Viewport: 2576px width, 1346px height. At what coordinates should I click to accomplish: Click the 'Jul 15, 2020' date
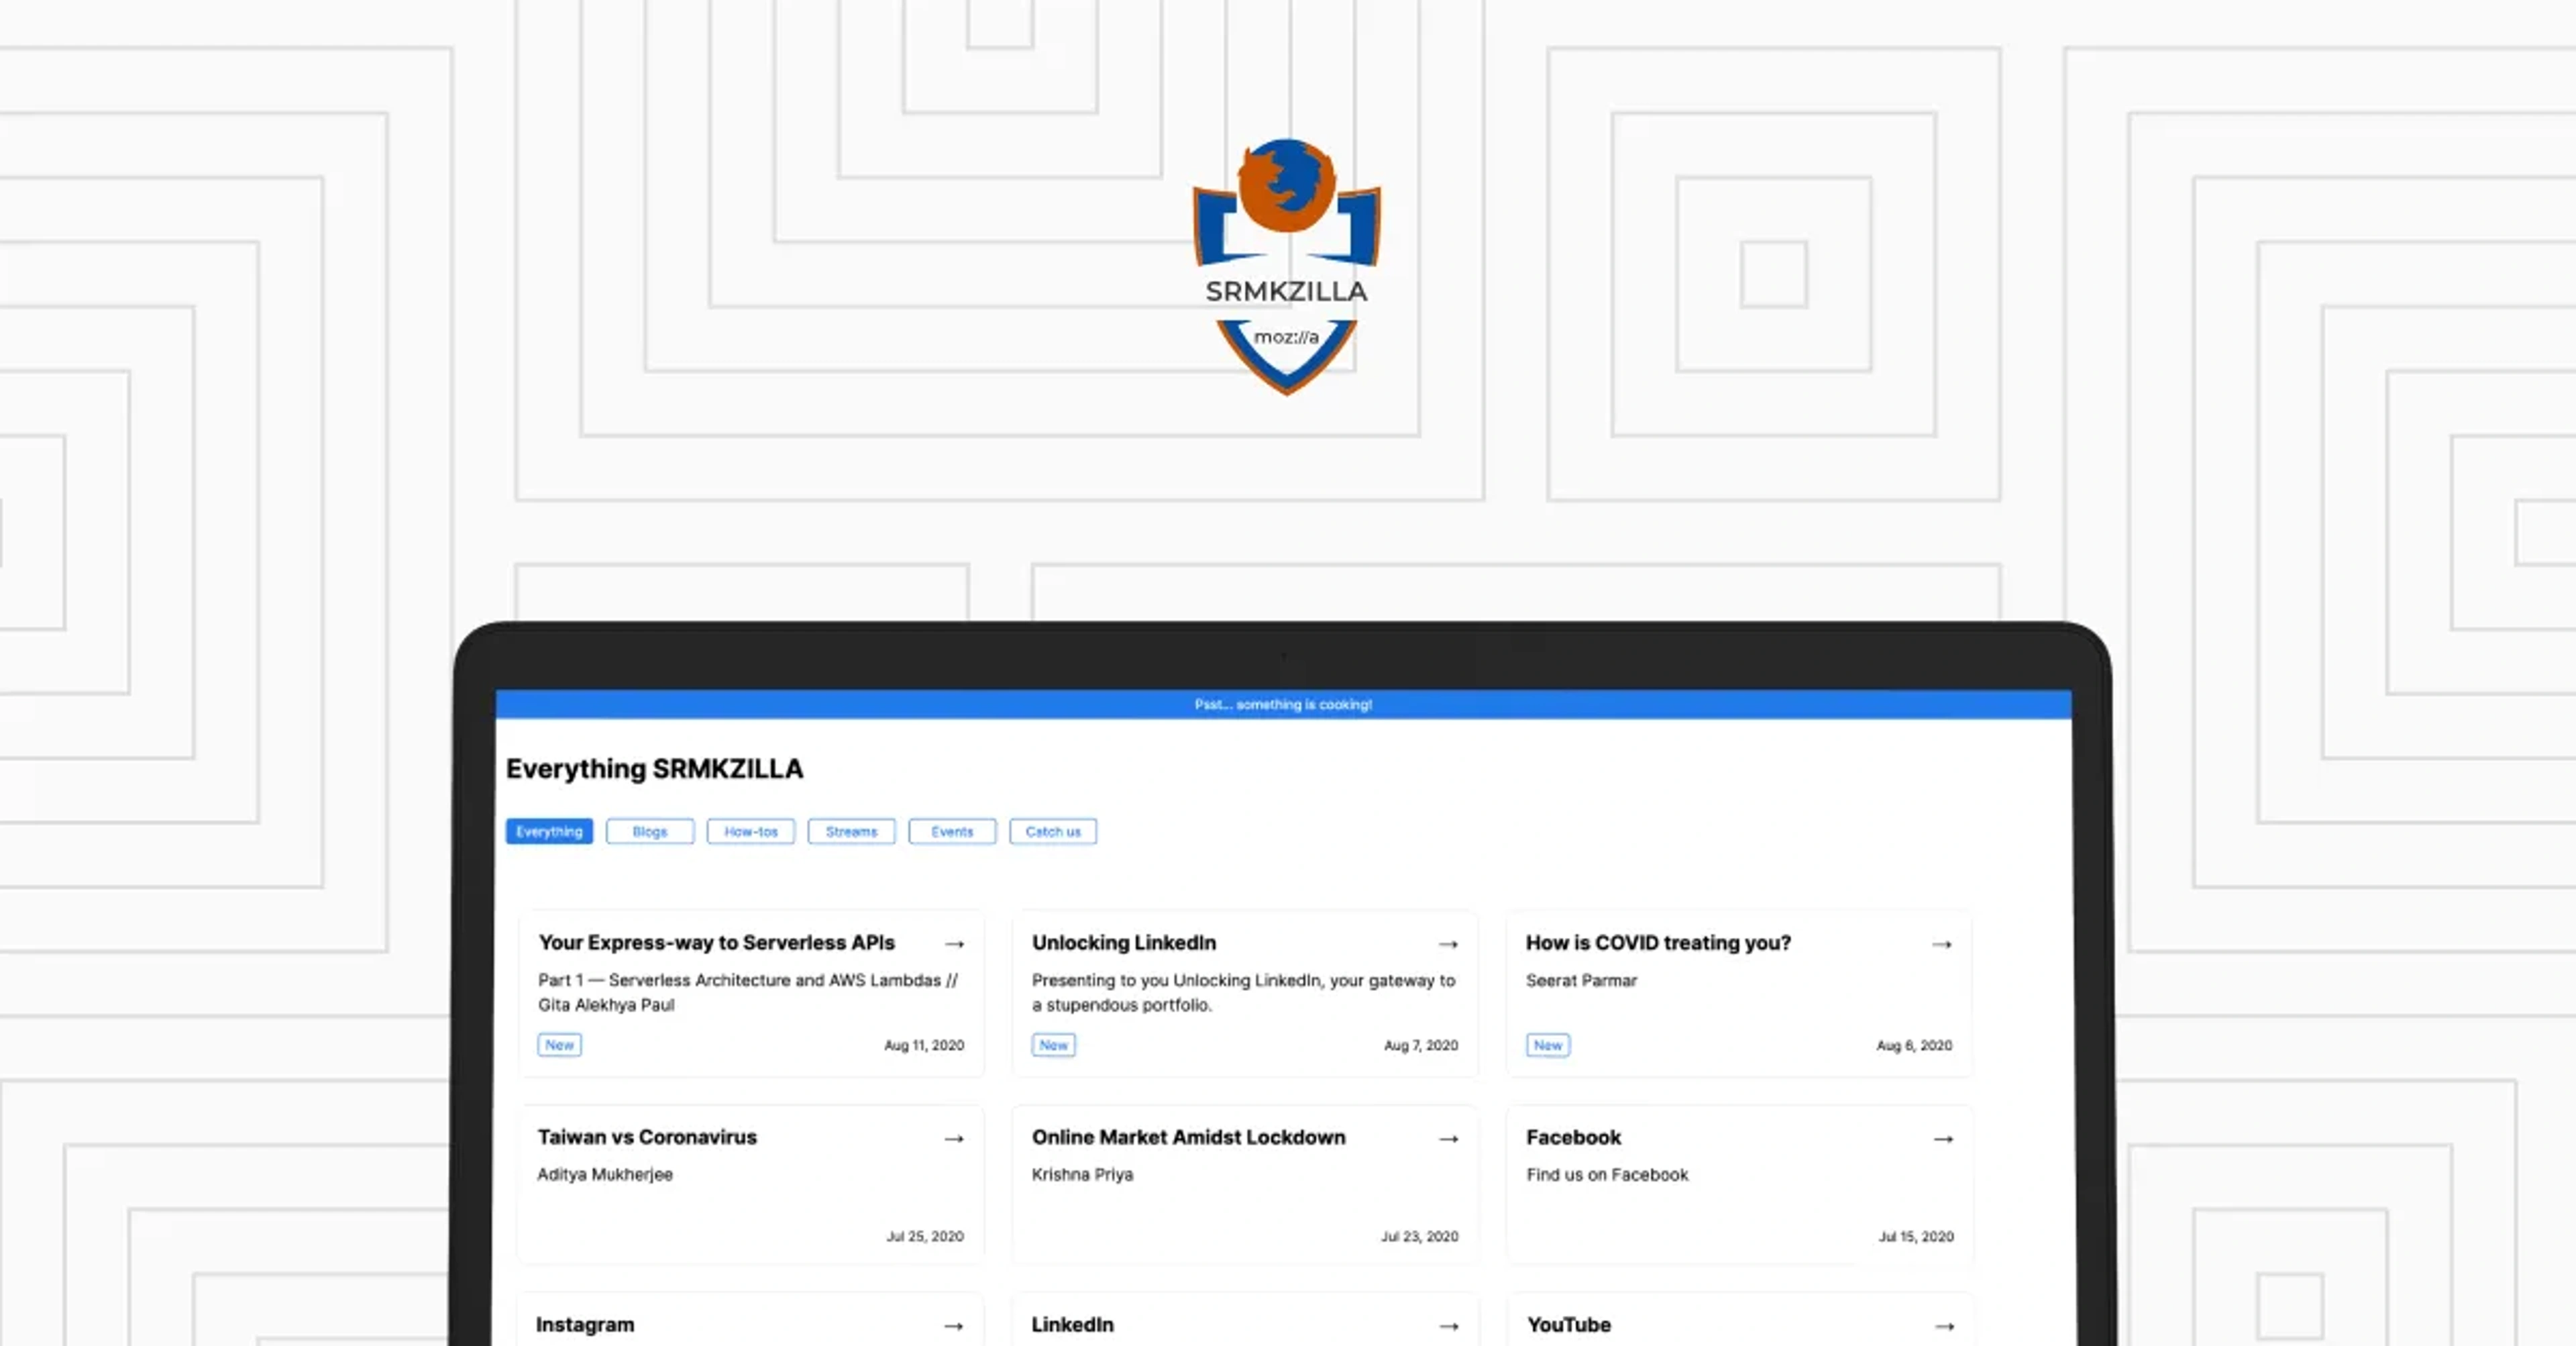(1916, 1237)
